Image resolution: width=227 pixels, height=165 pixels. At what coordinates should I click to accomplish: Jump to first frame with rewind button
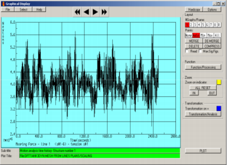point(77,12)
